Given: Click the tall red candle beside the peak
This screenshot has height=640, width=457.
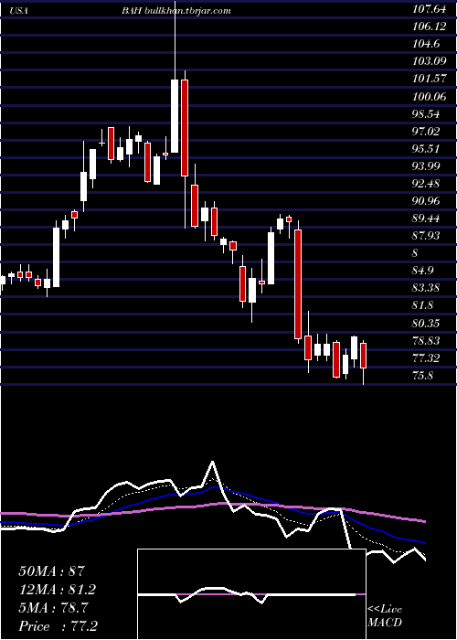Looking at the screenshot, I should [x=185, y=128].
